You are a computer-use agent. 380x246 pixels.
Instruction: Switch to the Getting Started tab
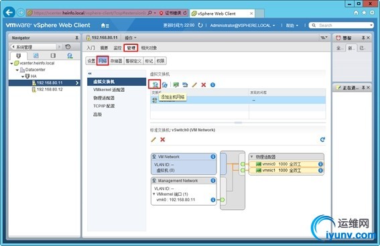pyautogui.click(x=91, y=48)
